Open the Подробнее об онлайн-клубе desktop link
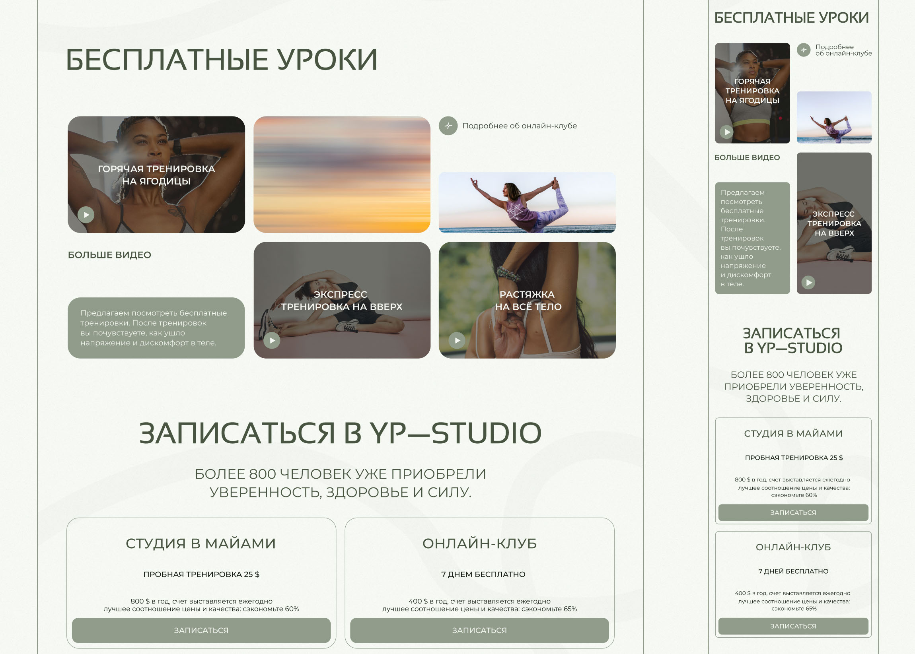 pyautogui.click(x=519, y=126)
